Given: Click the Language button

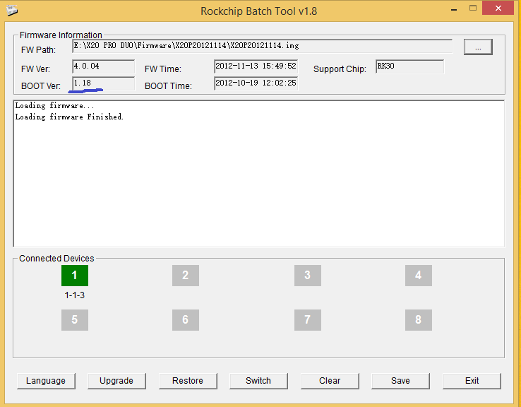Looking at the screenshot, I should click(46, 381).
